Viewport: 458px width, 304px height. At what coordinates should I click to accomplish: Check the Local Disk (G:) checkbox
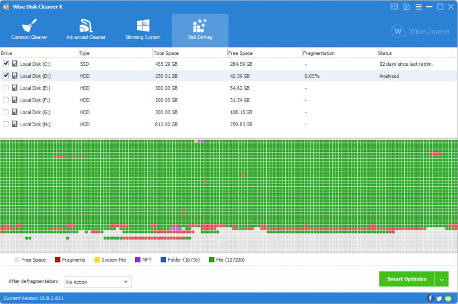(x=6, y=112)
